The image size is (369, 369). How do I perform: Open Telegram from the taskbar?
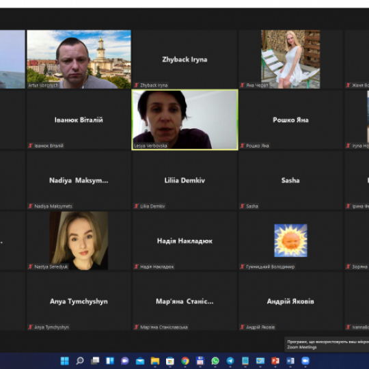(230, 361)
